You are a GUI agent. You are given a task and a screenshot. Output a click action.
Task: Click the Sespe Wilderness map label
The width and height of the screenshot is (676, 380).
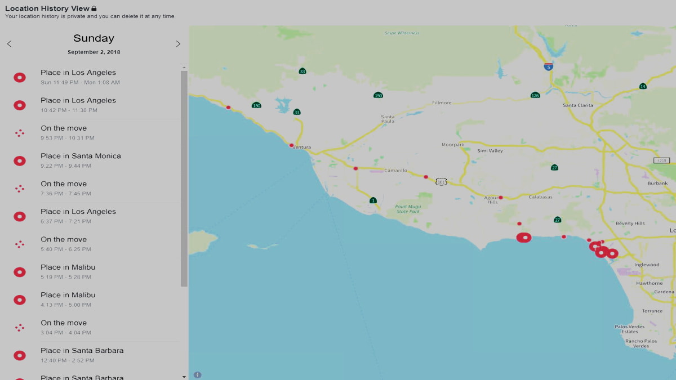coord(402,33)
